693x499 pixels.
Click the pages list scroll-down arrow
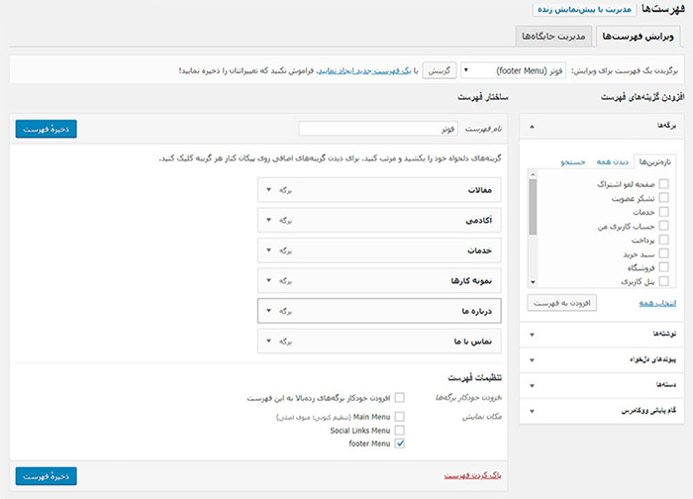(533, 282)
